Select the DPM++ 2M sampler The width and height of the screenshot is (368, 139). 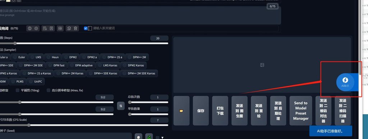click(137, 57)
